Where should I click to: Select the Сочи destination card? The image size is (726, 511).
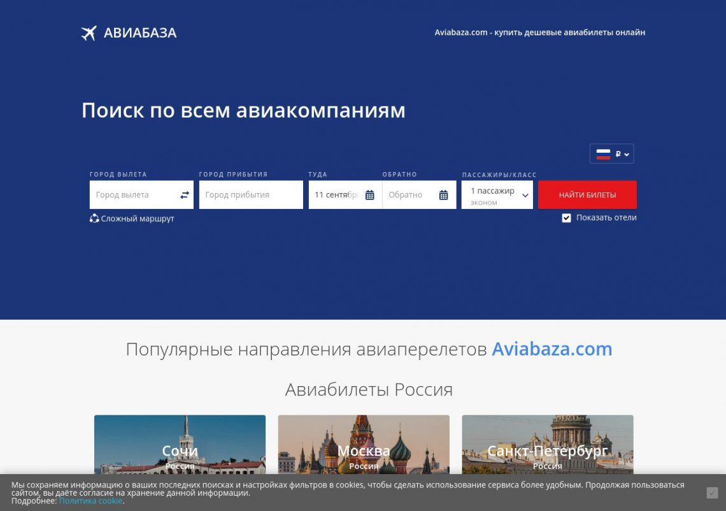(180, 446)
